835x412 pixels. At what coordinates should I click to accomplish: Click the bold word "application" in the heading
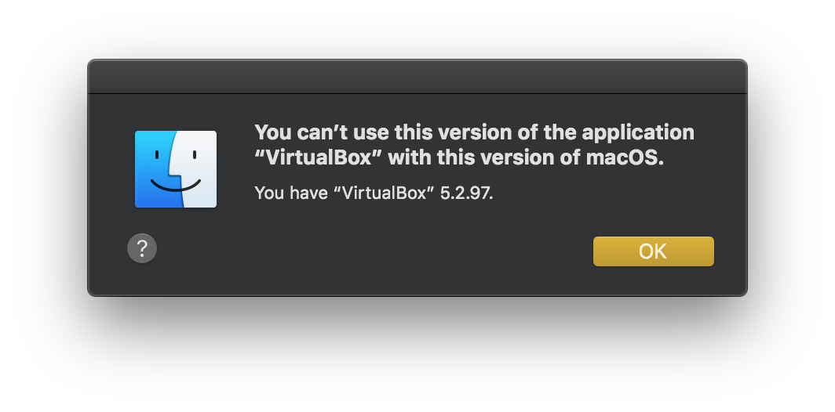tap(637, 132)
